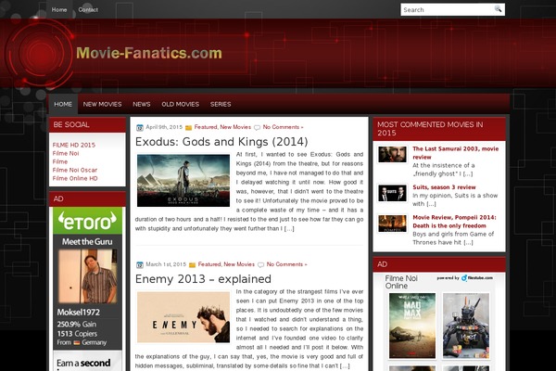
Task: Open Contact link in top bar
Action: (x=88, y=9)
